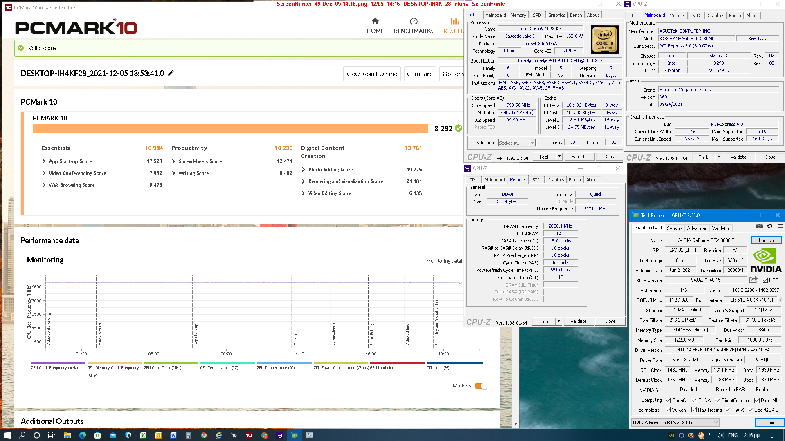Click Validate in the CPU-Z Memory window
Screen dimensions: 785x441
[x=578, y=321]
